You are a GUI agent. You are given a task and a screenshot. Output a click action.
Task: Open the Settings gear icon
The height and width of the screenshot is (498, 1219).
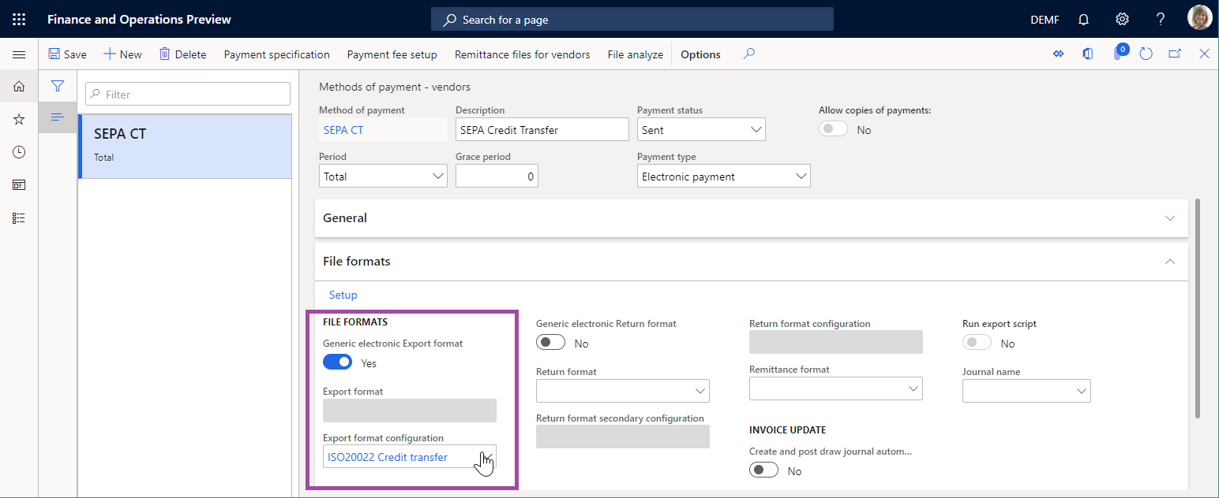click(1122, 19)
